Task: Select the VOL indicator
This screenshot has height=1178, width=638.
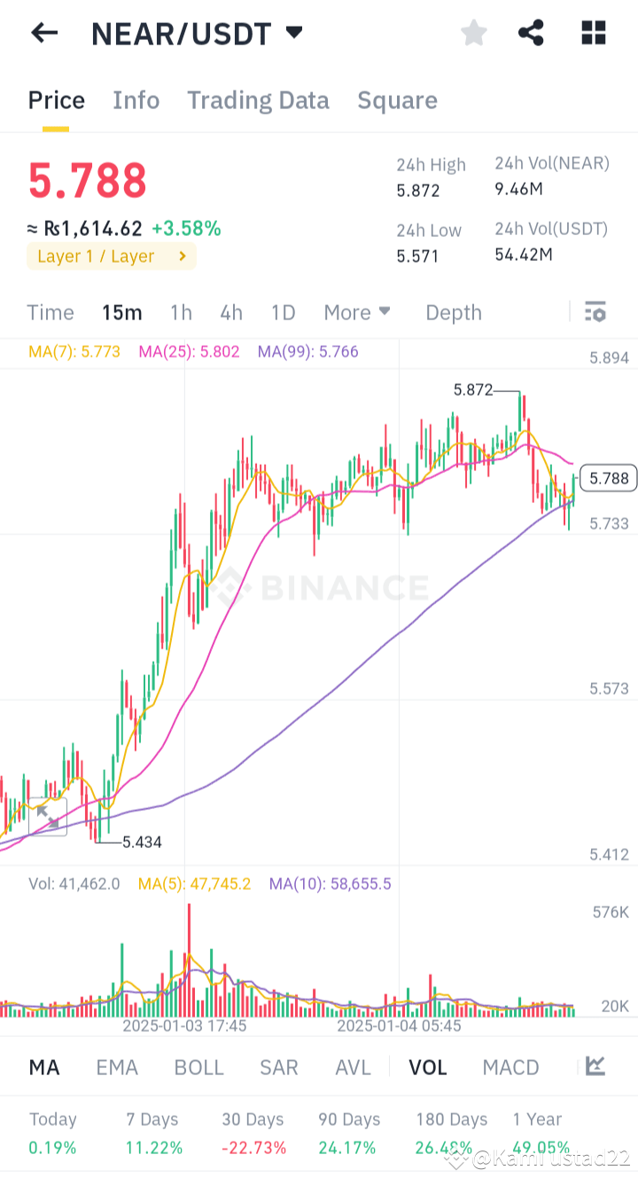Action: [428, 1067]
